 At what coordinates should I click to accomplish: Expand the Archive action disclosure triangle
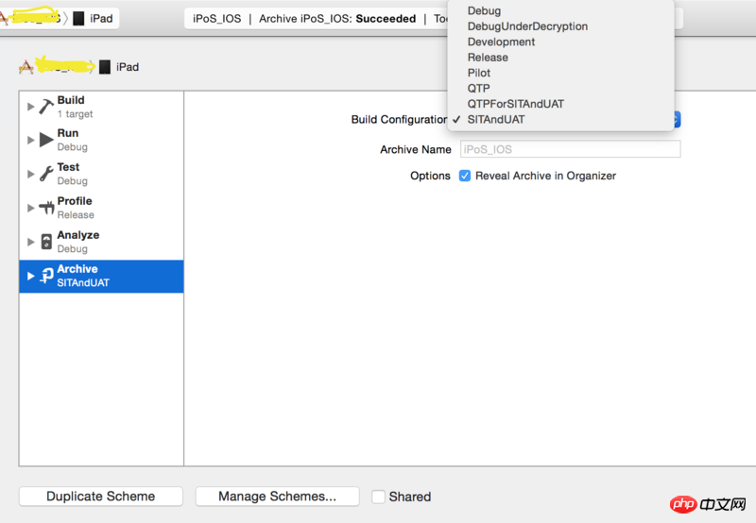tap(31, 276)
